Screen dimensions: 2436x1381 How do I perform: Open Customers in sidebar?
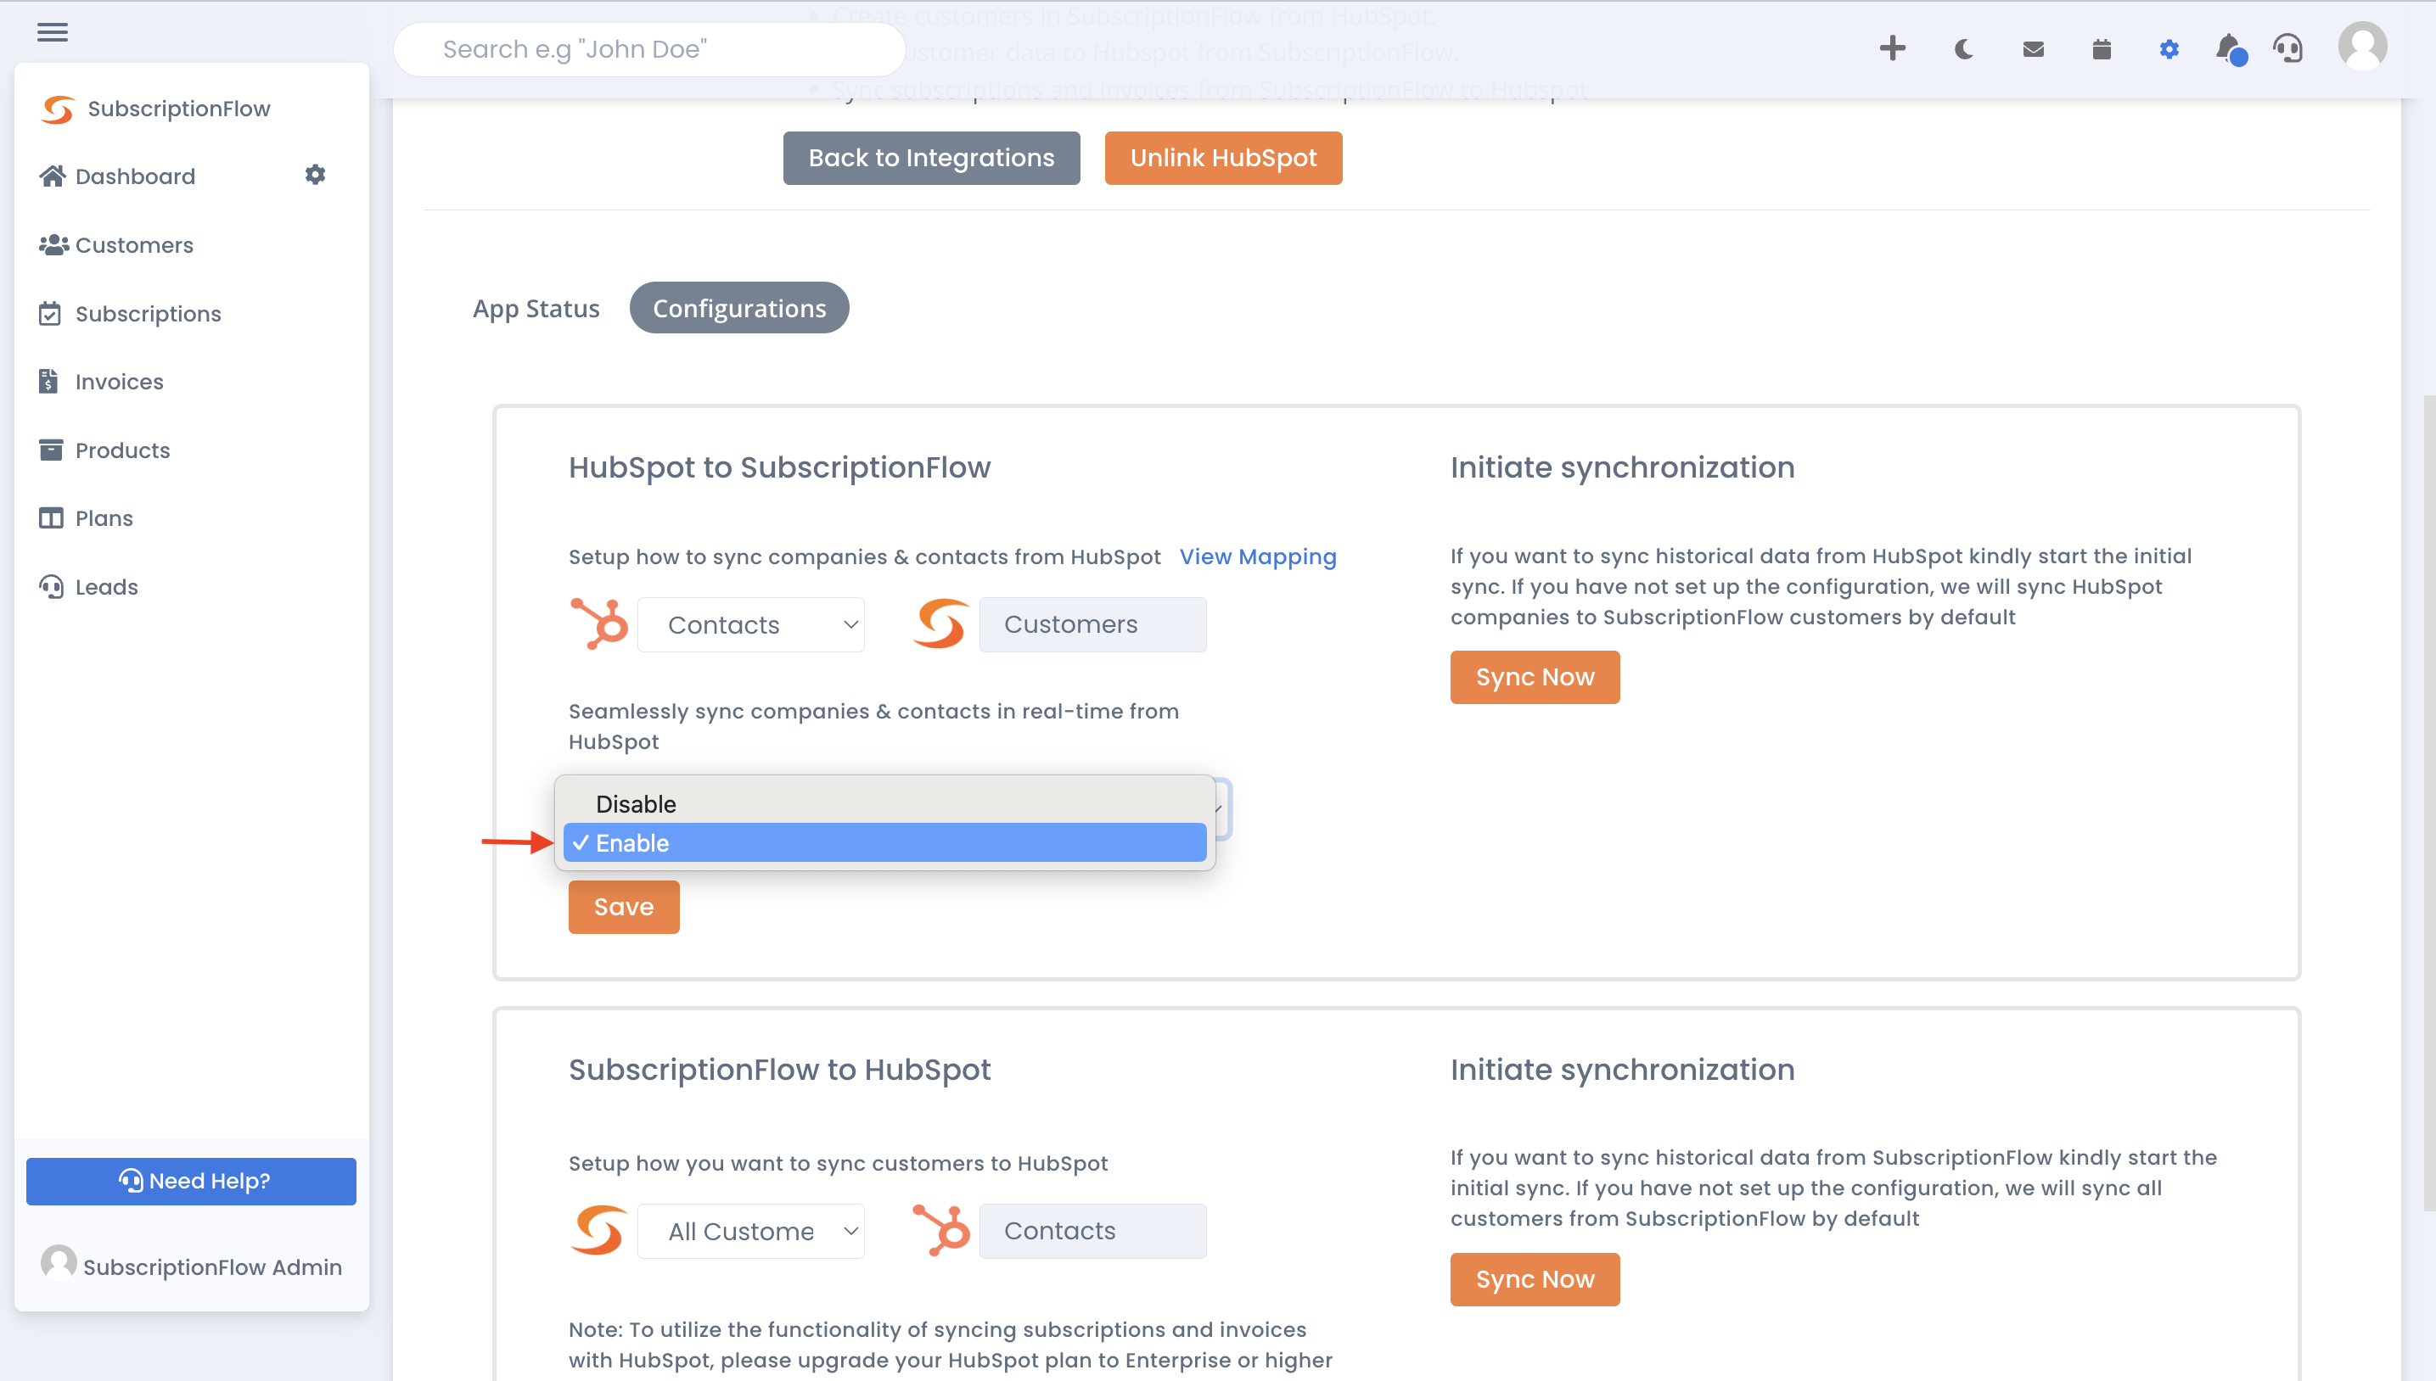pos(134,244)
